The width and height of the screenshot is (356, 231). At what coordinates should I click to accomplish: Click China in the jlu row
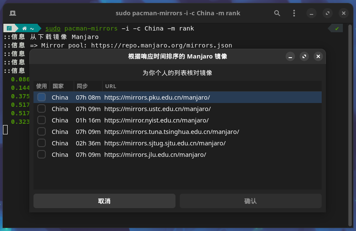point(60,155)
